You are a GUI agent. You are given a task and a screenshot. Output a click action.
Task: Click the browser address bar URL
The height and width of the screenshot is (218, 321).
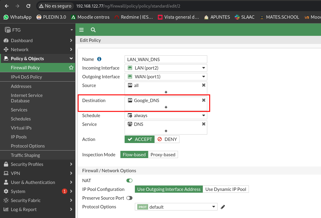[128, 6]
